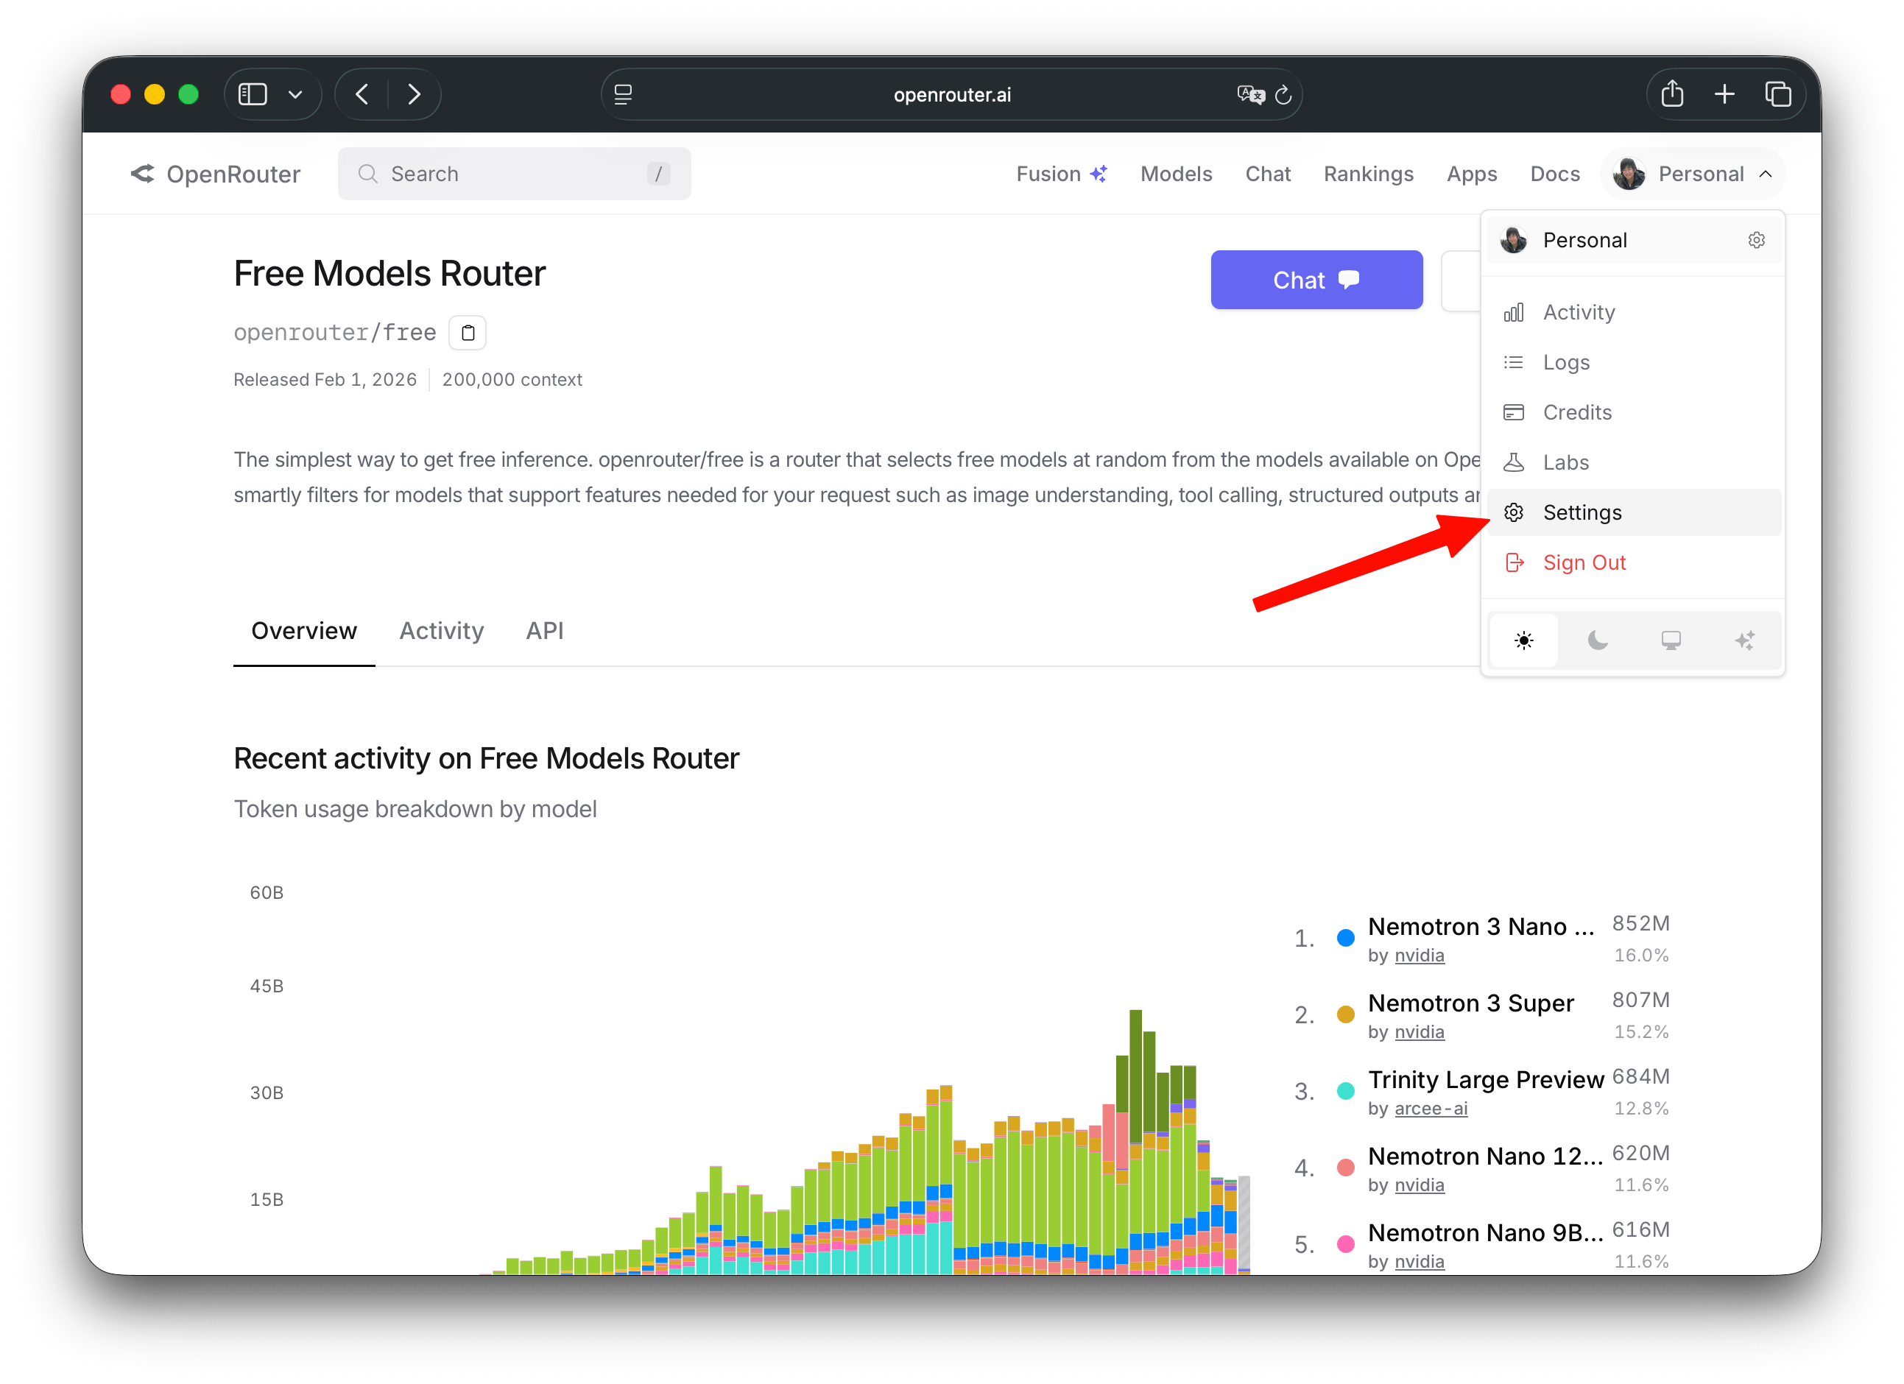Image resolution: width=1904 pixels, height=1384 pixels.
Task: Open Settings from the account menu
Action: click(1582, 513)
